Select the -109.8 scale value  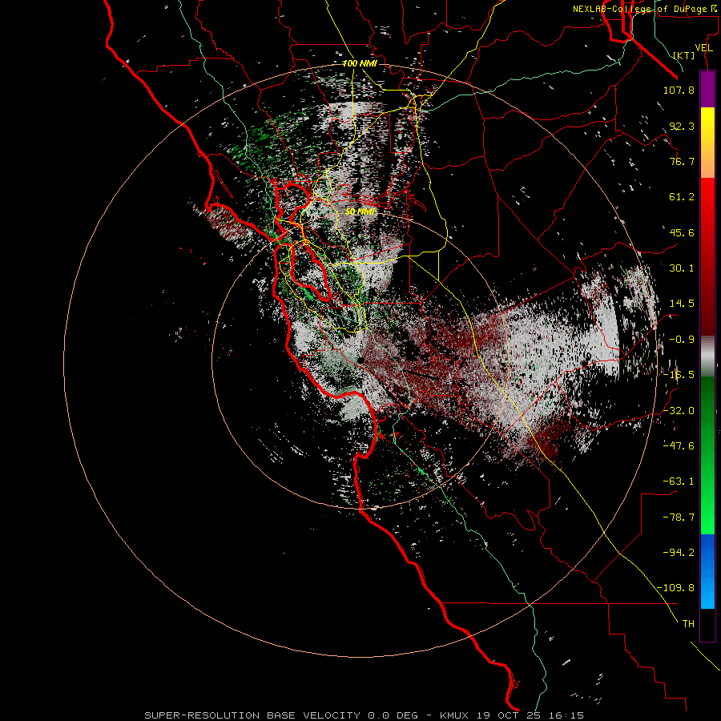(x=675, y=588)
